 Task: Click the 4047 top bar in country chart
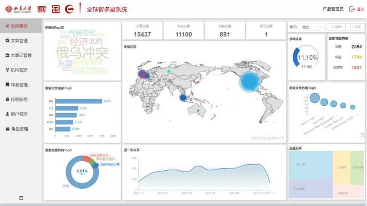coord(78,101)
